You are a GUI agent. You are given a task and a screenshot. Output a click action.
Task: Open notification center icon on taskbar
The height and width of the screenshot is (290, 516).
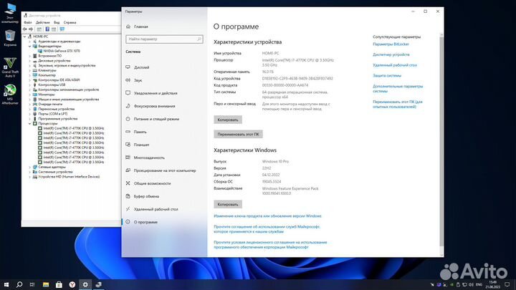[507, 284]
